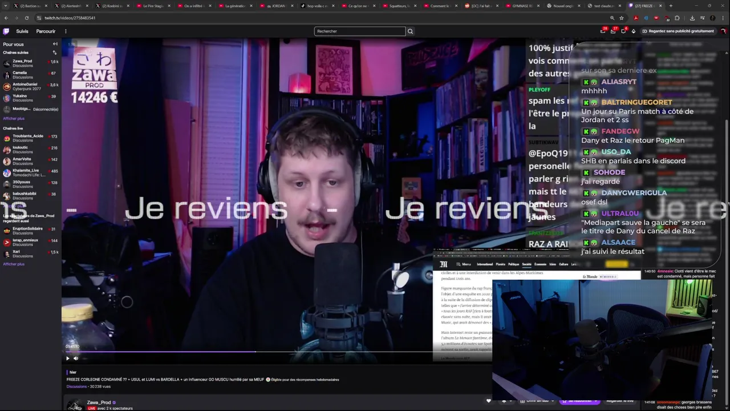Expand followed channels with Afficher plus
Viewport: 730px width, 411px height.
coord(14,119)
